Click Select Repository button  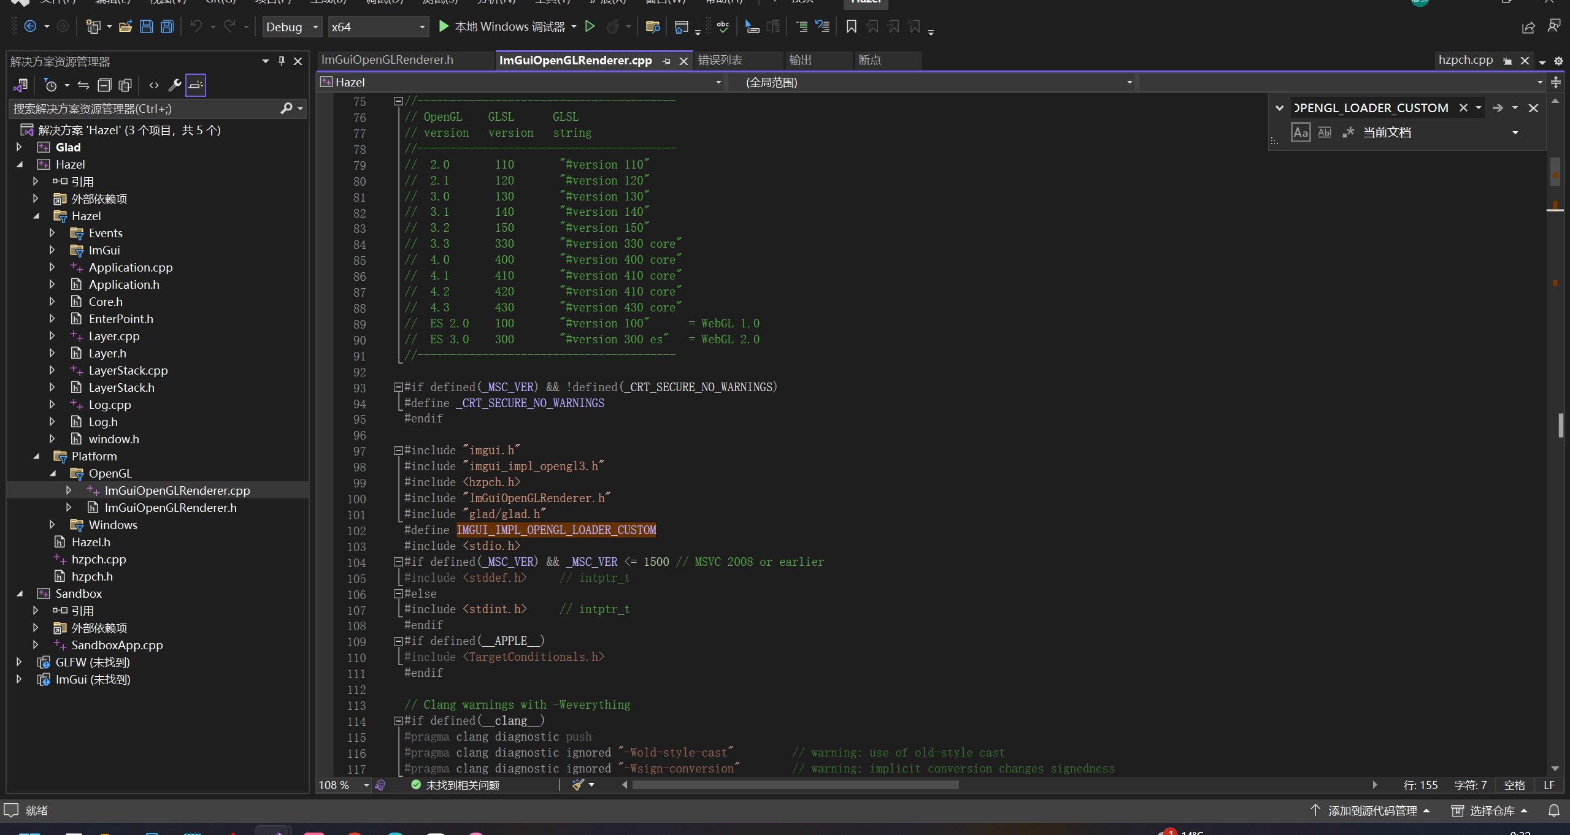1489,810
